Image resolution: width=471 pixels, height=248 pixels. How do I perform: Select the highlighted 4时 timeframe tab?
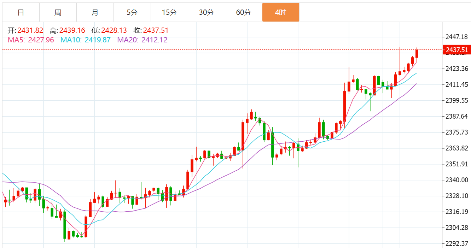(x=281, y=12)
